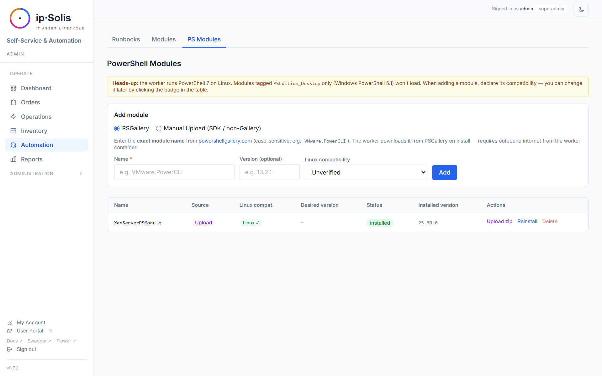Click the Inventory drive icon

13,131
